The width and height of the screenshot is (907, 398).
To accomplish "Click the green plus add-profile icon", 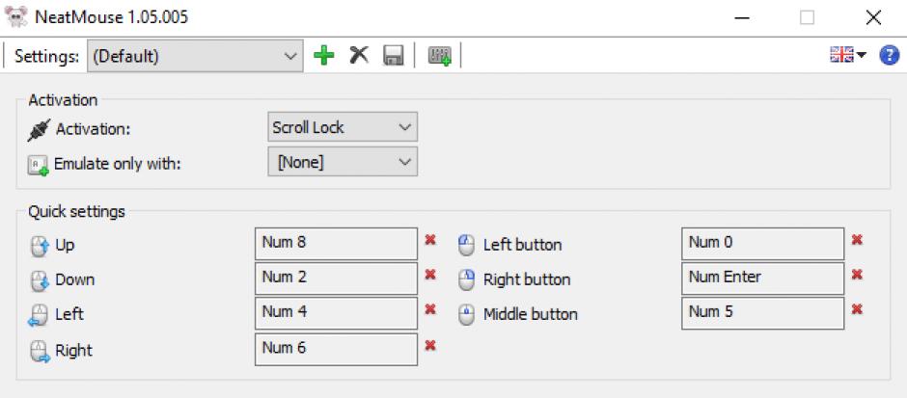I will tap(326, 56).
